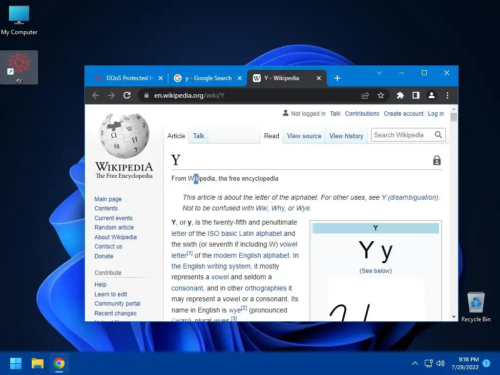Click the Donate link
Screen dimensions: 500x375
point(104,256)
